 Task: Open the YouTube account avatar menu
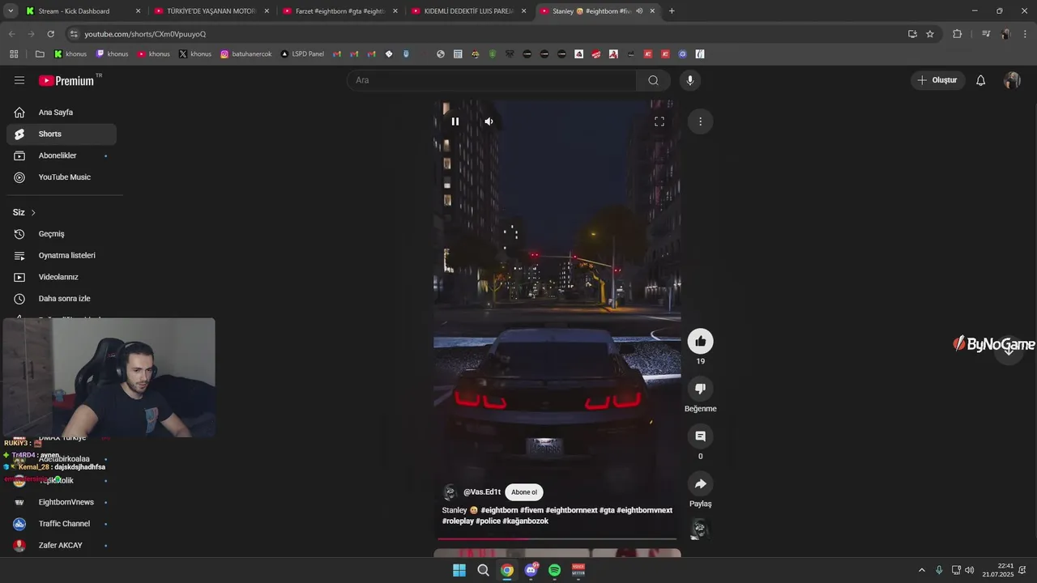(1012, 80)
